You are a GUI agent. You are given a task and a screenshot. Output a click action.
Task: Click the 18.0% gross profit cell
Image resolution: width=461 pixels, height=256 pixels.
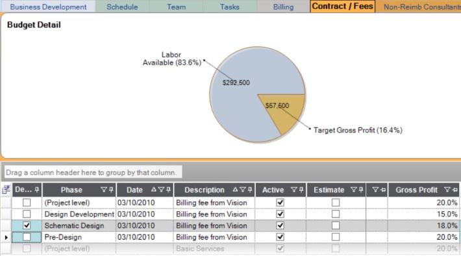pos(423,225)
